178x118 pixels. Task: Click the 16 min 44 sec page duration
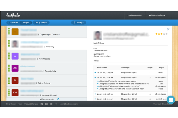[161, 86]
